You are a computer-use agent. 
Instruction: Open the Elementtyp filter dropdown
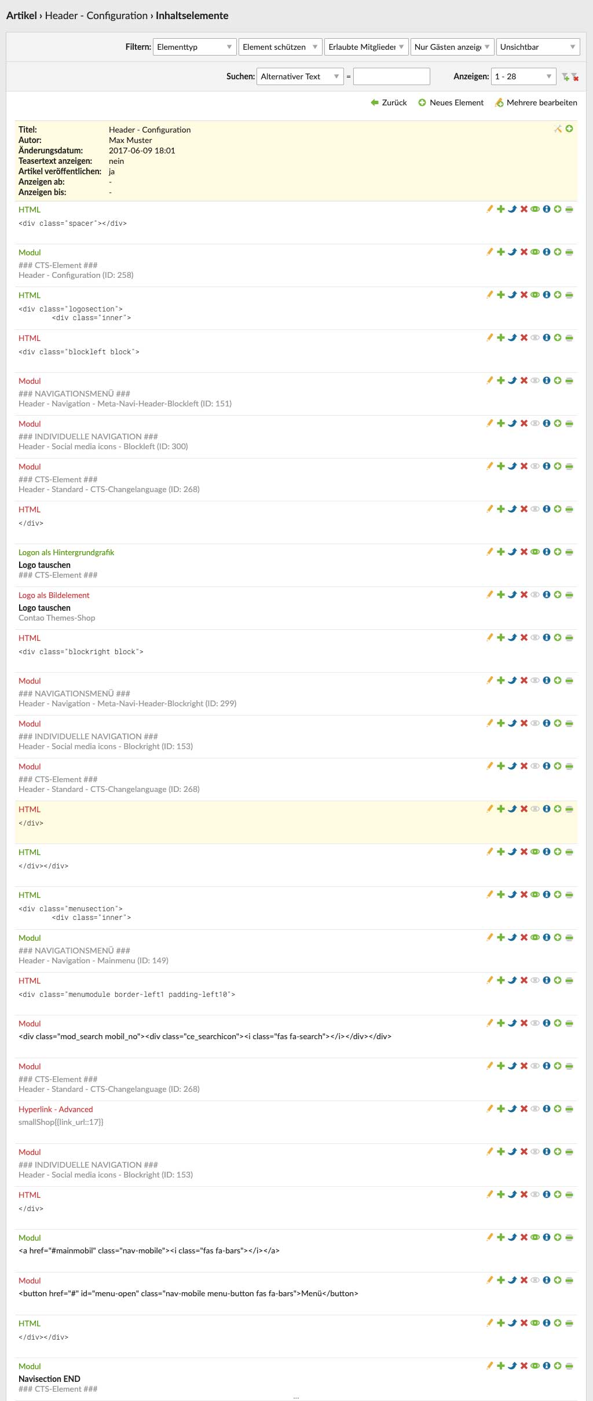[x=195, y=47]
